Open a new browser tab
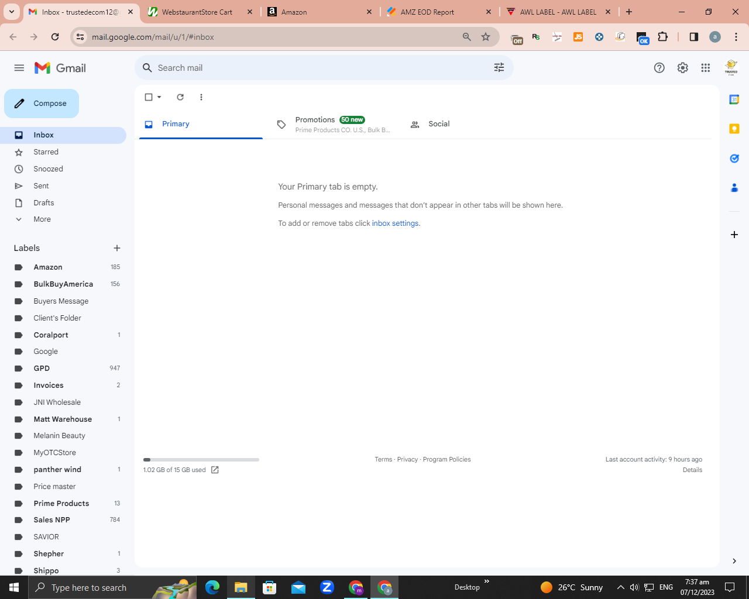This screenshot has height=599, width=749. [x=629, y=12]
